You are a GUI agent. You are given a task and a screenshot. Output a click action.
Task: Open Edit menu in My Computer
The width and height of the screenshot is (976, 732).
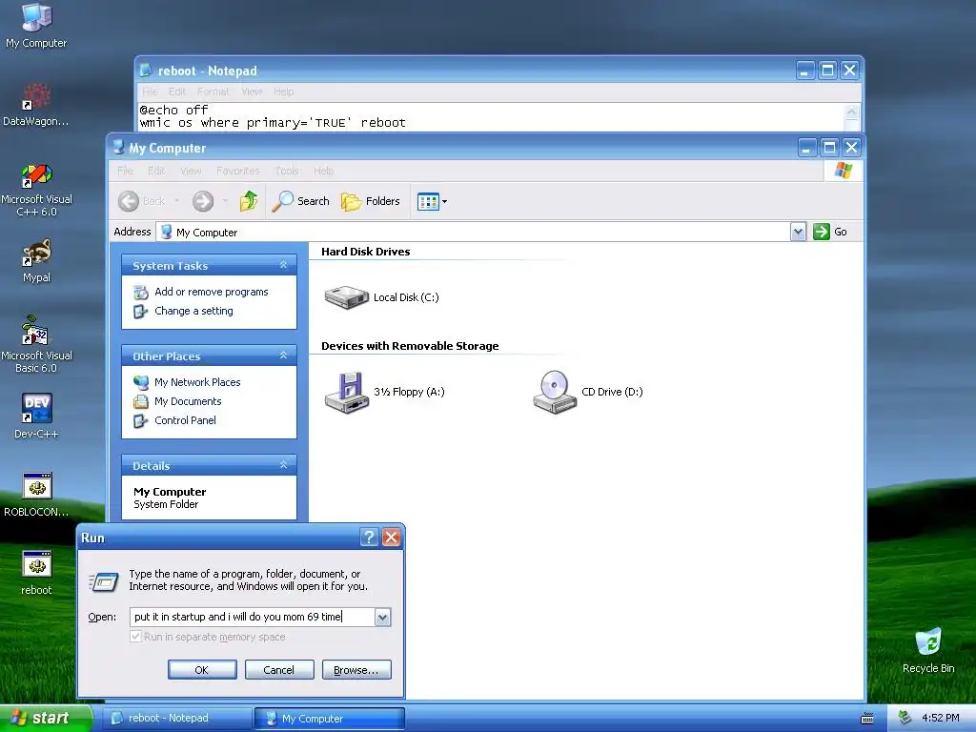point(156,171)
